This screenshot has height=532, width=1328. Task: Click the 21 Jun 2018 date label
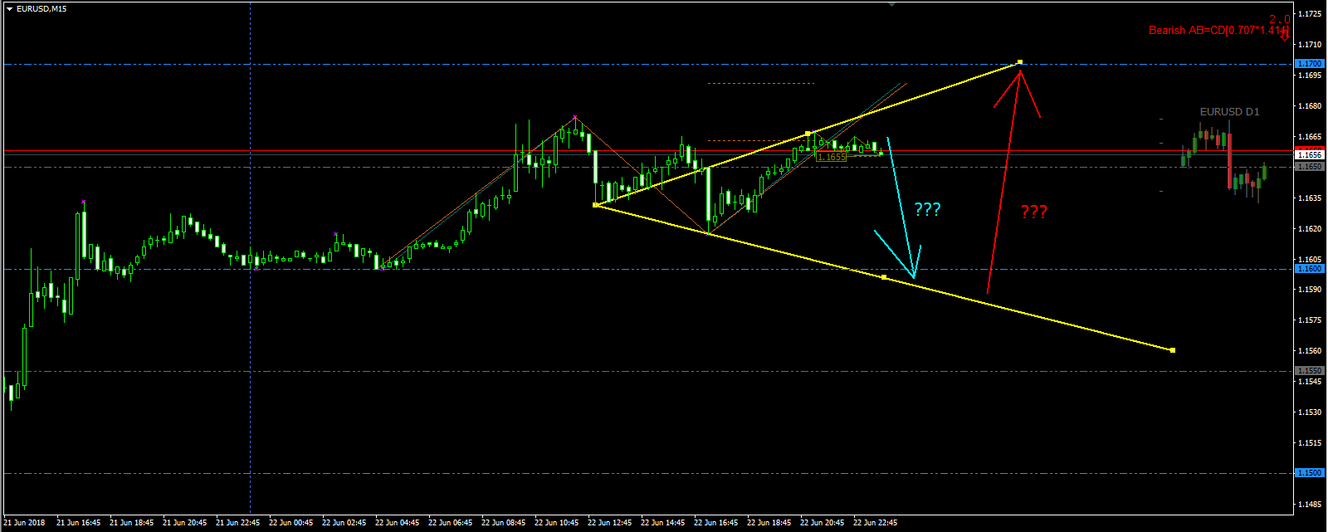[25, 523]
